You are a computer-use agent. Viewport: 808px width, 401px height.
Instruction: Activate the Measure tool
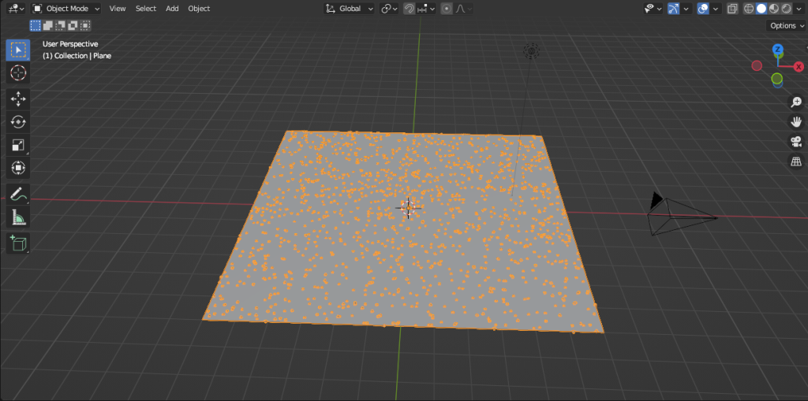(17, 217)
